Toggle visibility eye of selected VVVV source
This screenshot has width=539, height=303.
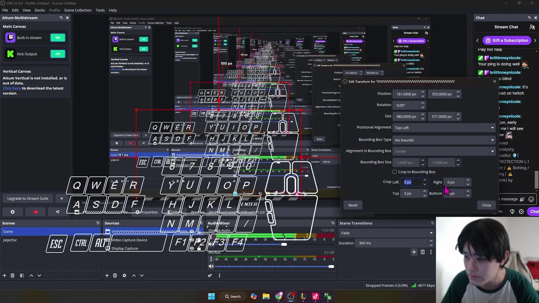tap(192, 231)
